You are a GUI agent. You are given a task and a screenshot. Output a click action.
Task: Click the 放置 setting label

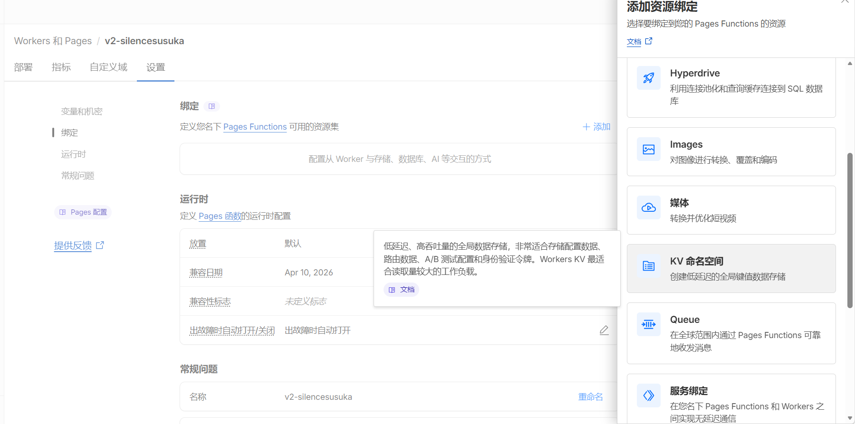point(198,244)
